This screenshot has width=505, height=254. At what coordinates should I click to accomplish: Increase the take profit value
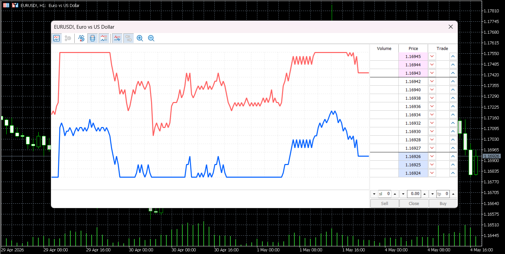coord(453,194)
